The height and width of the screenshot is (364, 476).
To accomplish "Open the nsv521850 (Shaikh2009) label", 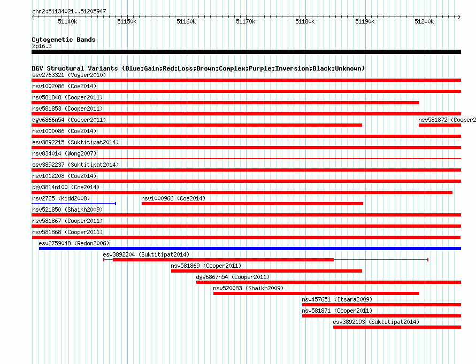I will click(x=67, y=210).
